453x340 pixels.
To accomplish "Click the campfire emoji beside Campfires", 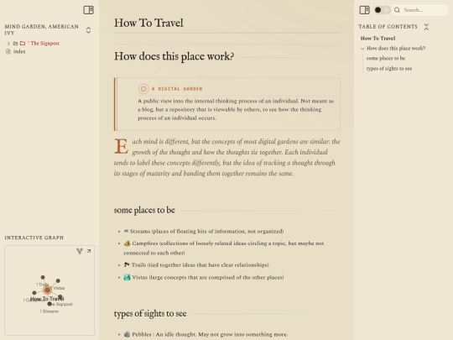I will pyautogui.click(x=127, y=243).
